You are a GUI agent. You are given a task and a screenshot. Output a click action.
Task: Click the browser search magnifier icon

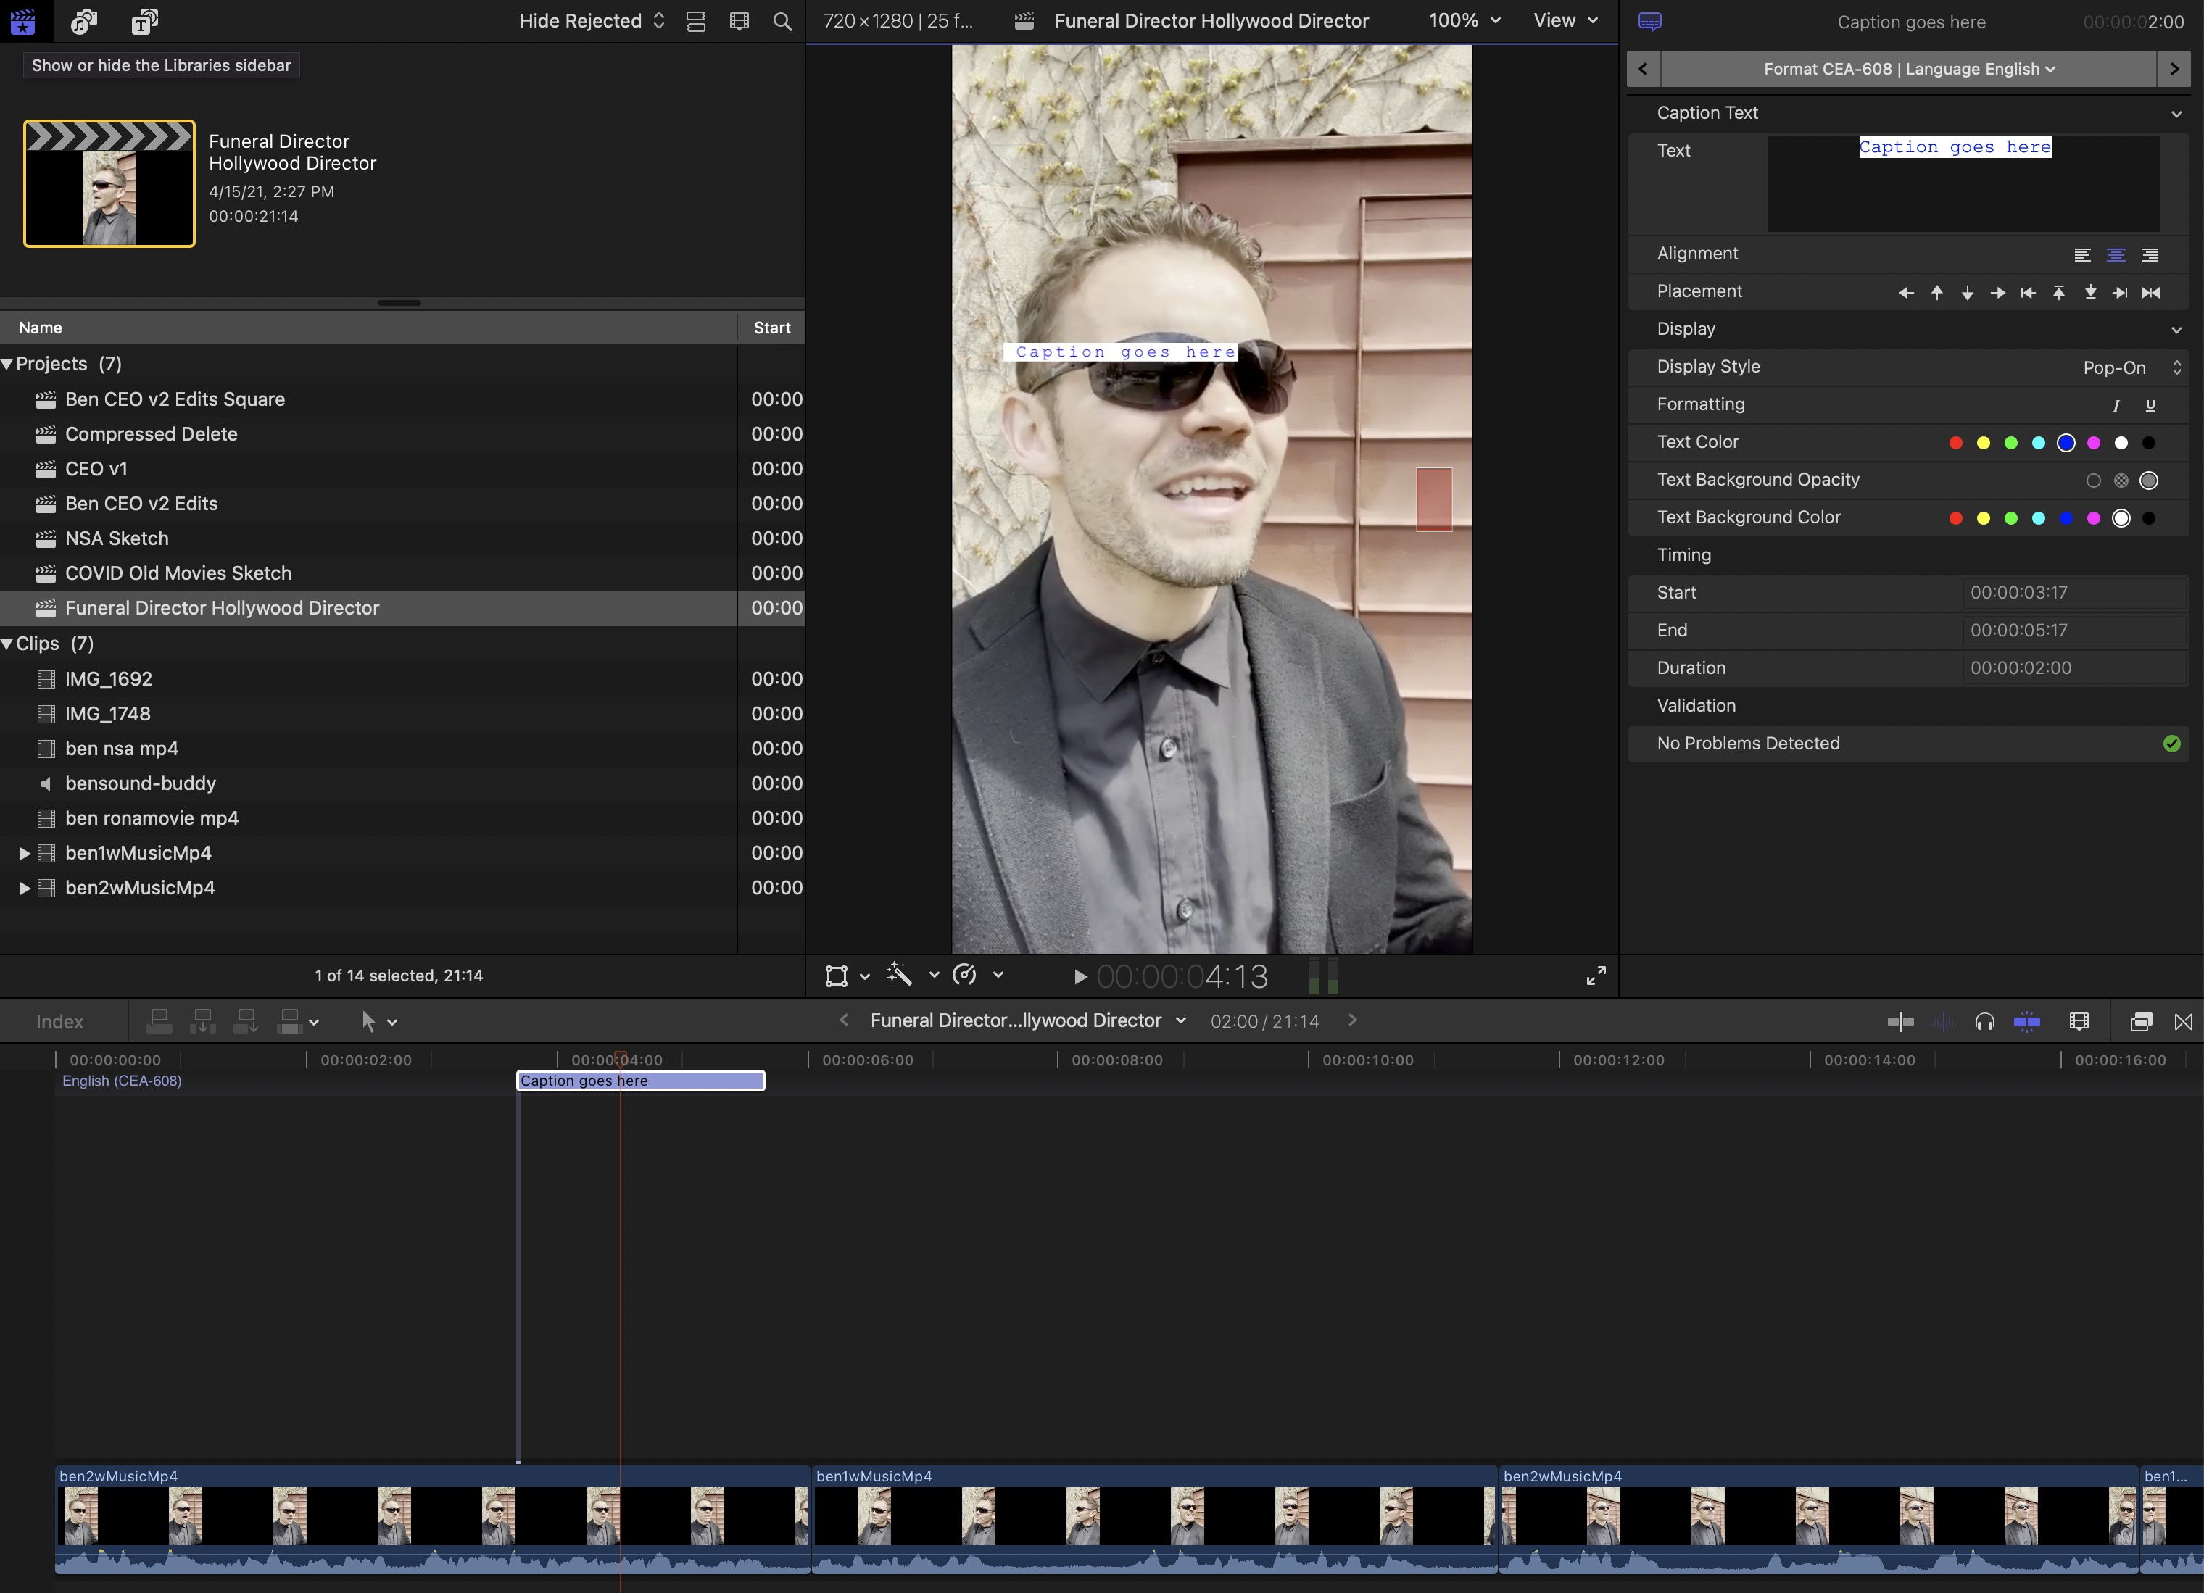coord(782,21)
